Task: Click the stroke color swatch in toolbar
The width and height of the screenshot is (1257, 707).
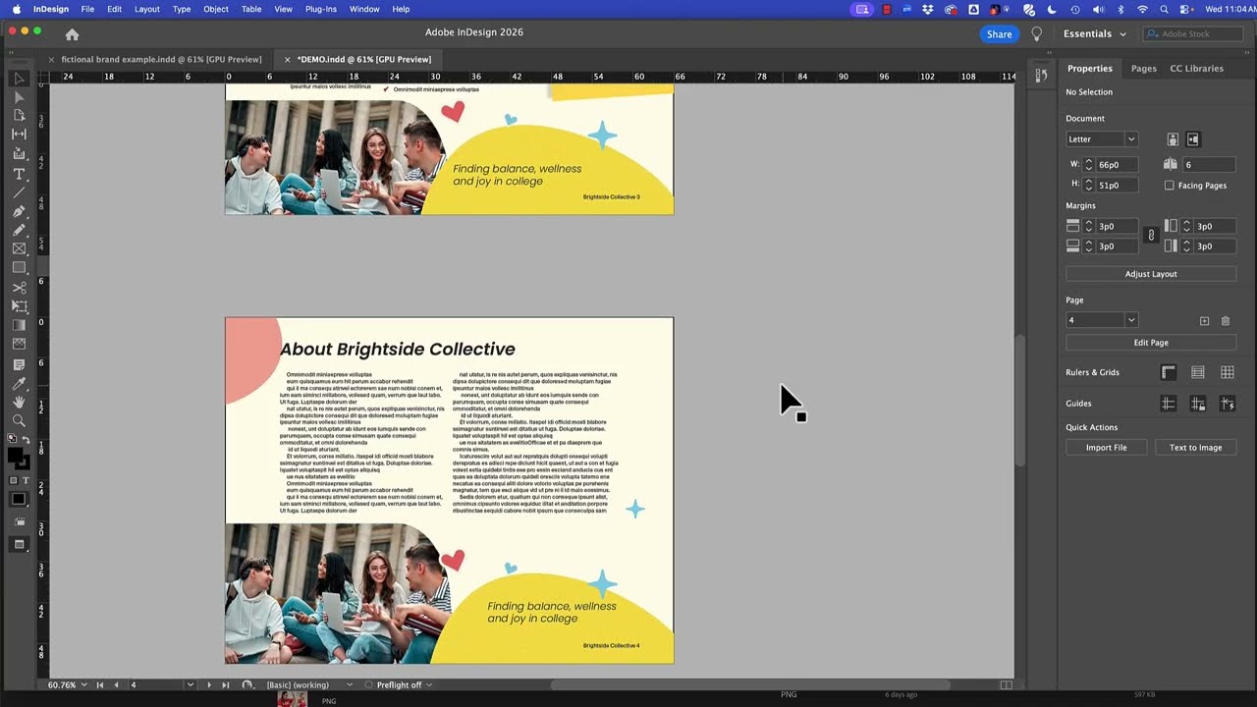Action: [24, 463]
